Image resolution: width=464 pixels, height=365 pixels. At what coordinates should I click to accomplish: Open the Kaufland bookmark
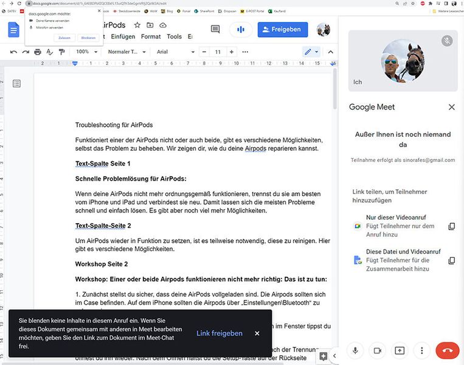point(277,11)
